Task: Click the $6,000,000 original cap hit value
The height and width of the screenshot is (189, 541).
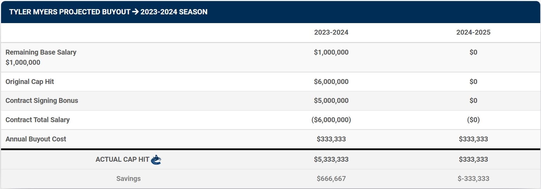Action: coord(331,82)
